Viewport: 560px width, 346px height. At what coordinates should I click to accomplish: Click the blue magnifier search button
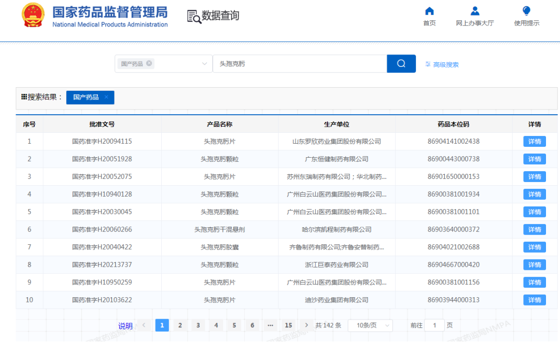(x=401, y=63)
